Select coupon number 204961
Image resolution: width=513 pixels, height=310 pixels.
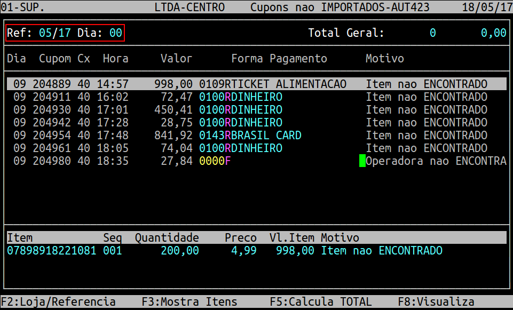point(52,148)
